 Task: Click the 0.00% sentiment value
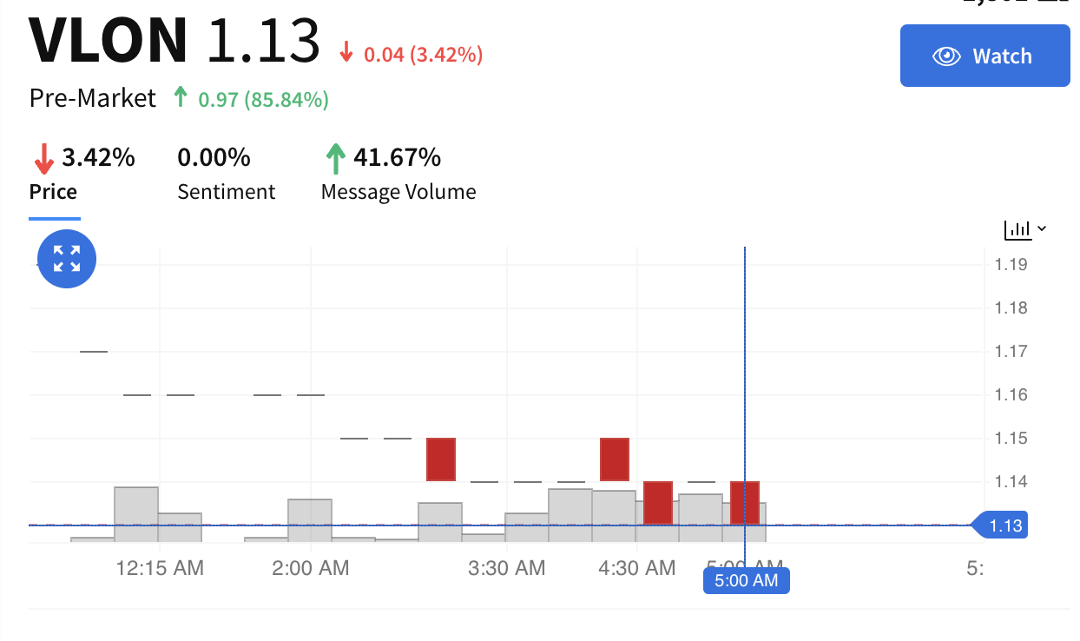[x=214, y=157]
